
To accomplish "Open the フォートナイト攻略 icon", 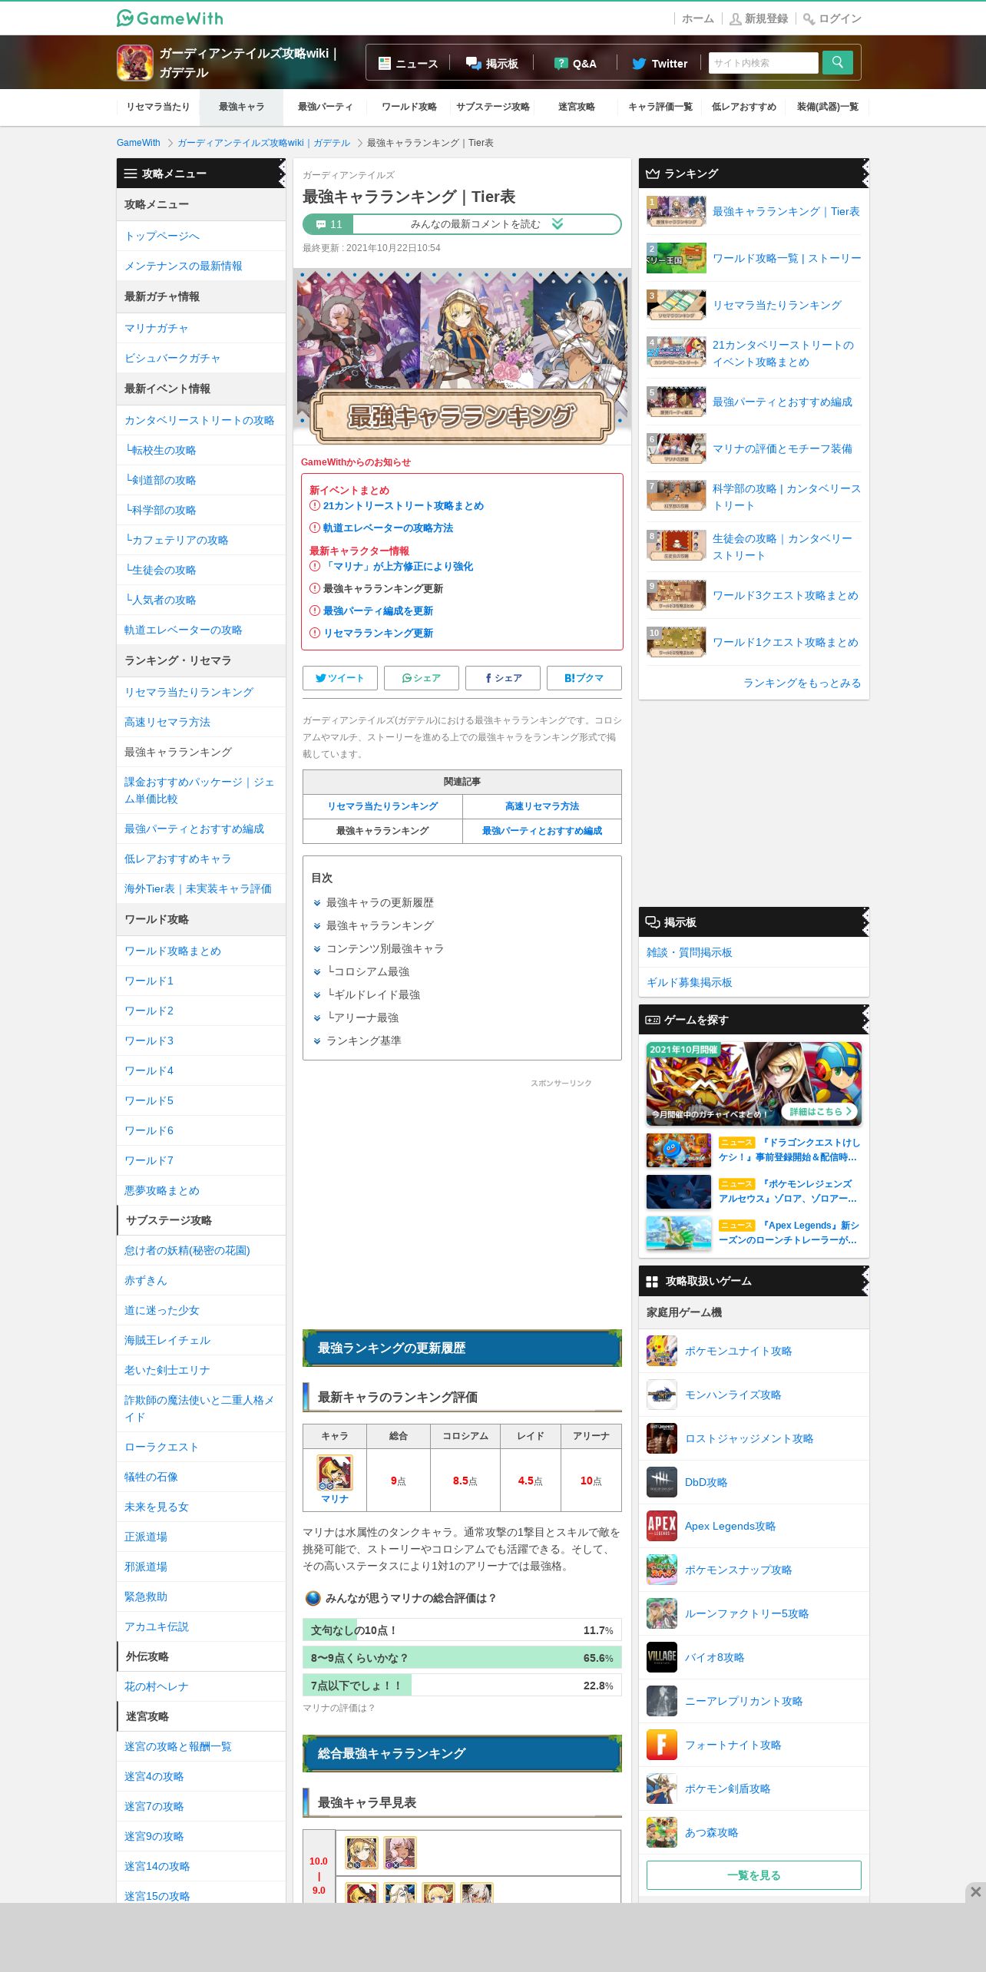I will coord(662,1745).
